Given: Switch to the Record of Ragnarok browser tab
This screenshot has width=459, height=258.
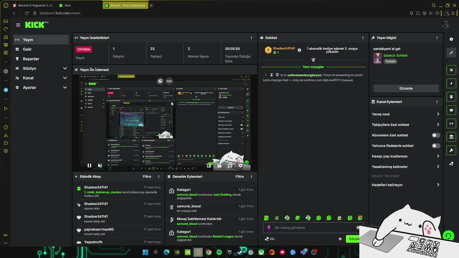Looking at the screenshot, I should (x=33, y=5).
